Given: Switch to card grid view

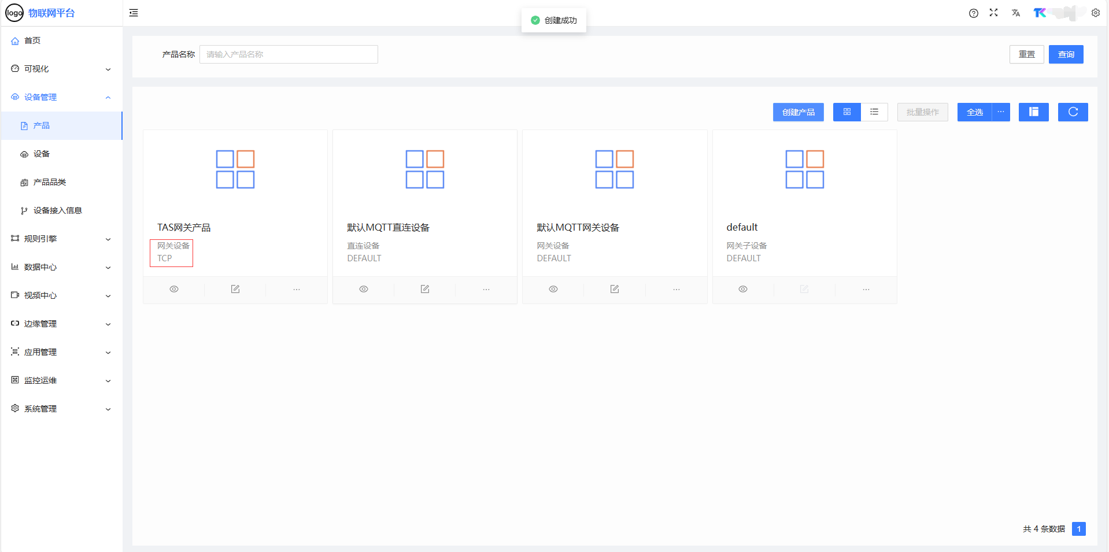Looking at the screenshot, I should [x=847, y=112].
